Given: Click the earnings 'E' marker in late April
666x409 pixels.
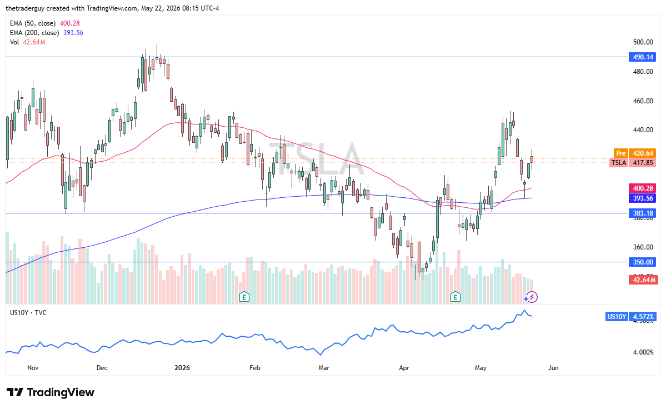Looking at the screenshot, I should (455, 296).
